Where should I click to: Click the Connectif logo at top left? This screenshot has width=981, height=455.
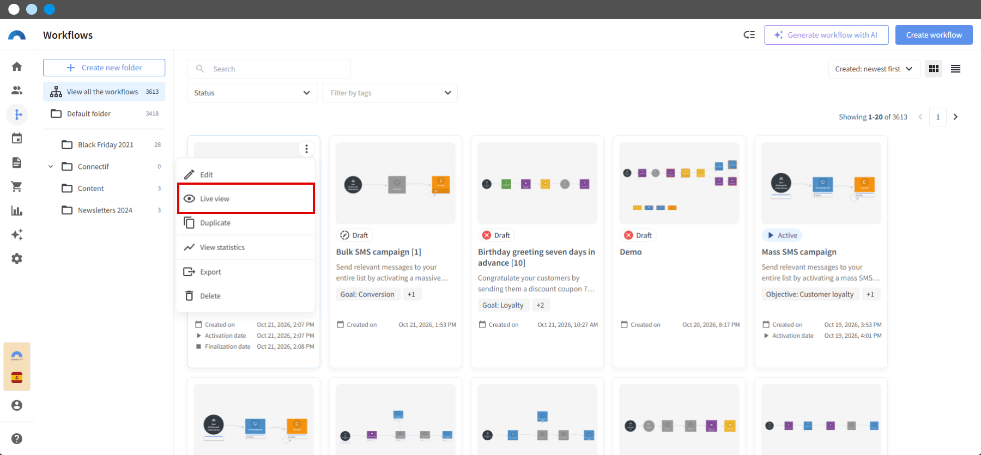pyautogui.click(x=17, y=35)
